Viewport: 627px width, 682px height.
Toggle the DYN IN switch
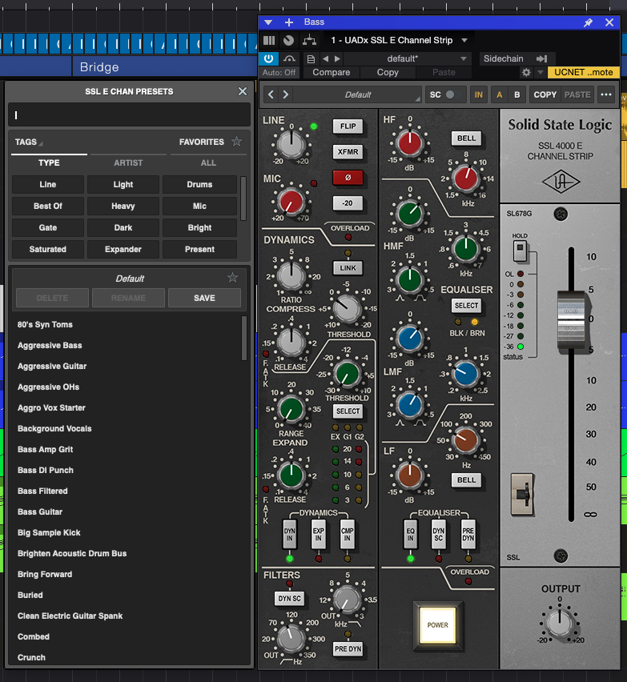290,534
